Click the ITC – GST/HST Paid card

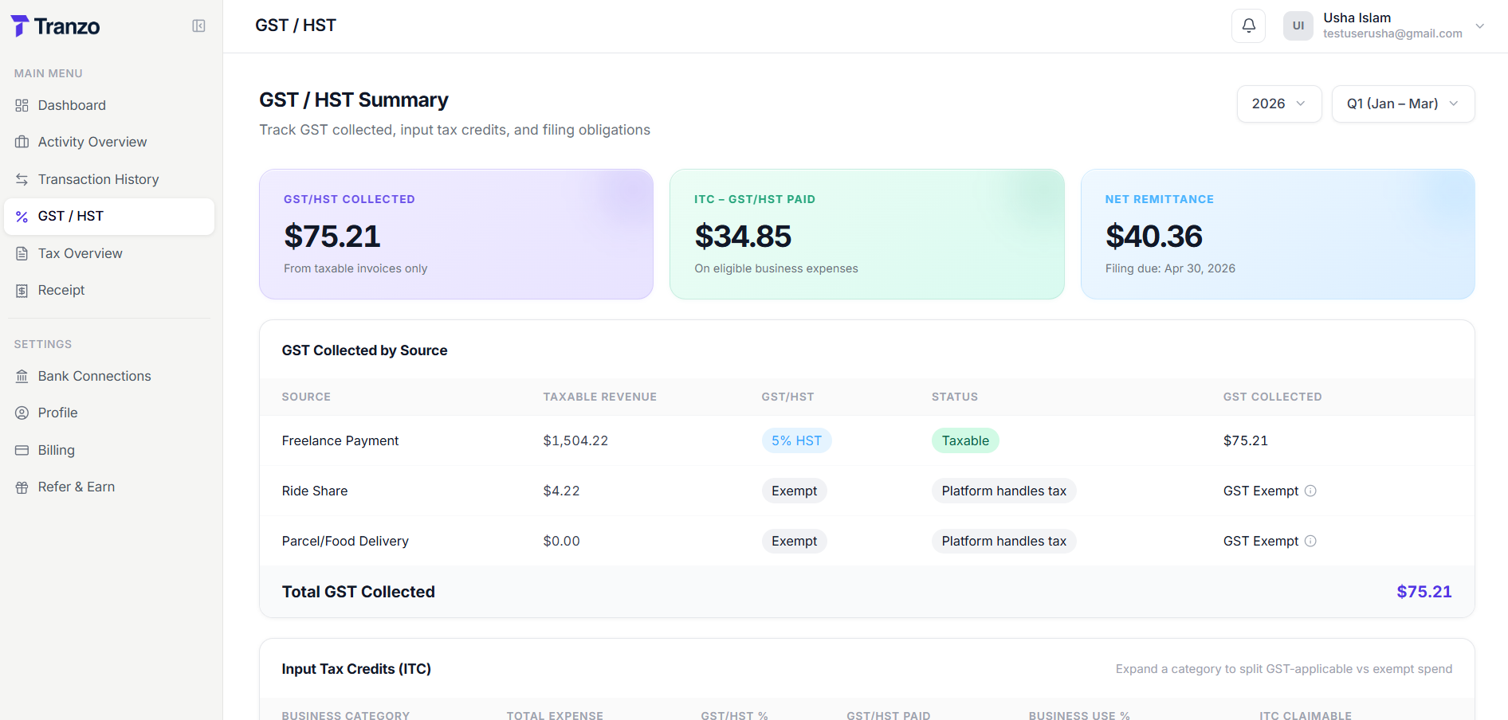pos(866,234)
